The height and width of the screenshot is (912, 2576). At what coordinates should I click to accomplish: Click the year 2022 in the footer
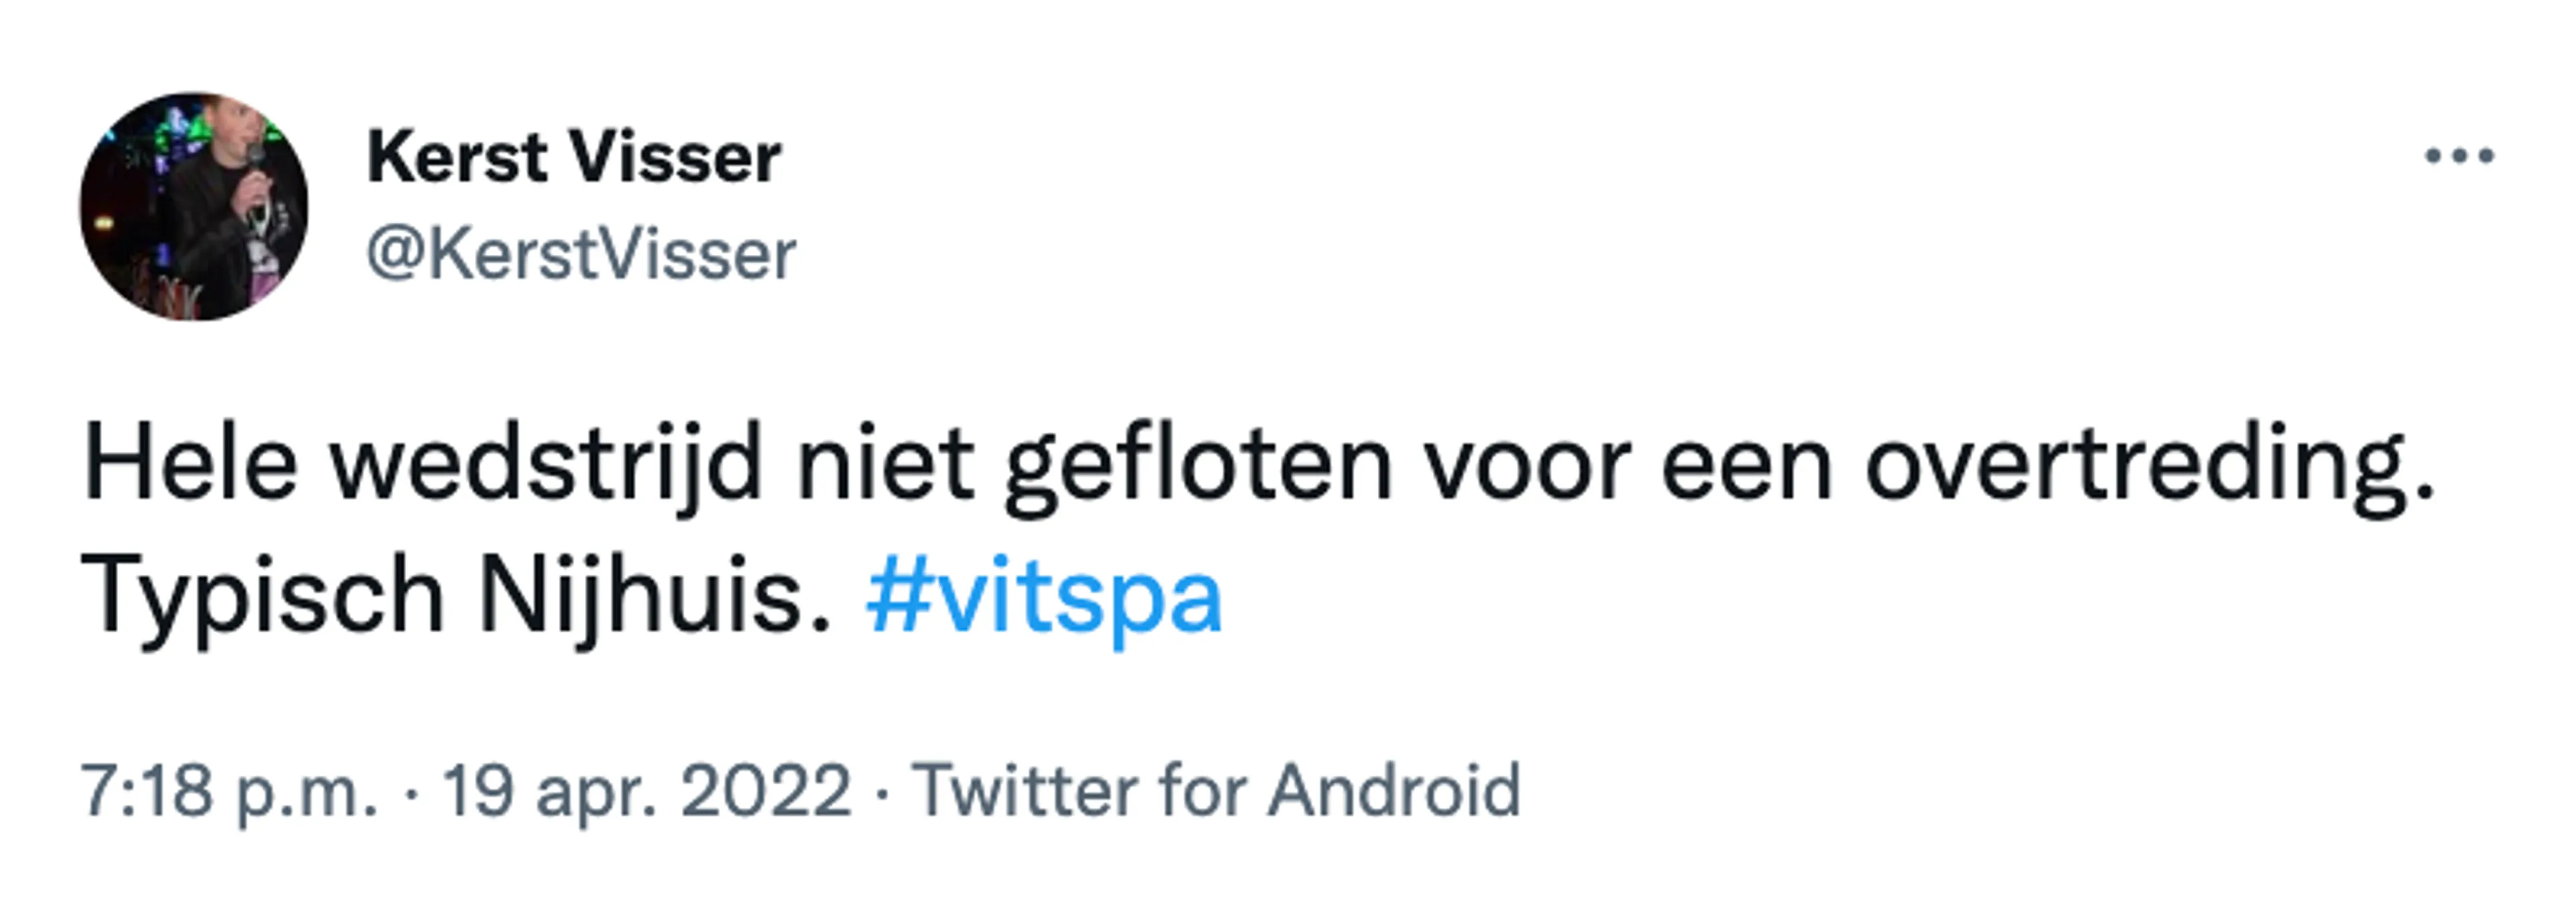coord(766,790)
